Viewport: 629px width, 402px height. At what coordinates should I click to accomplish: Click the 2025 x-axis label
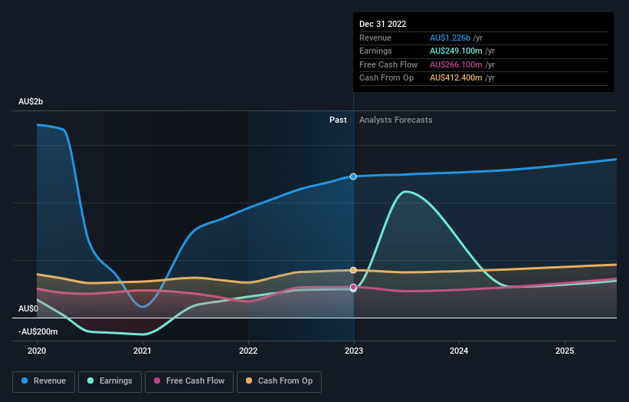coord(565,351)
